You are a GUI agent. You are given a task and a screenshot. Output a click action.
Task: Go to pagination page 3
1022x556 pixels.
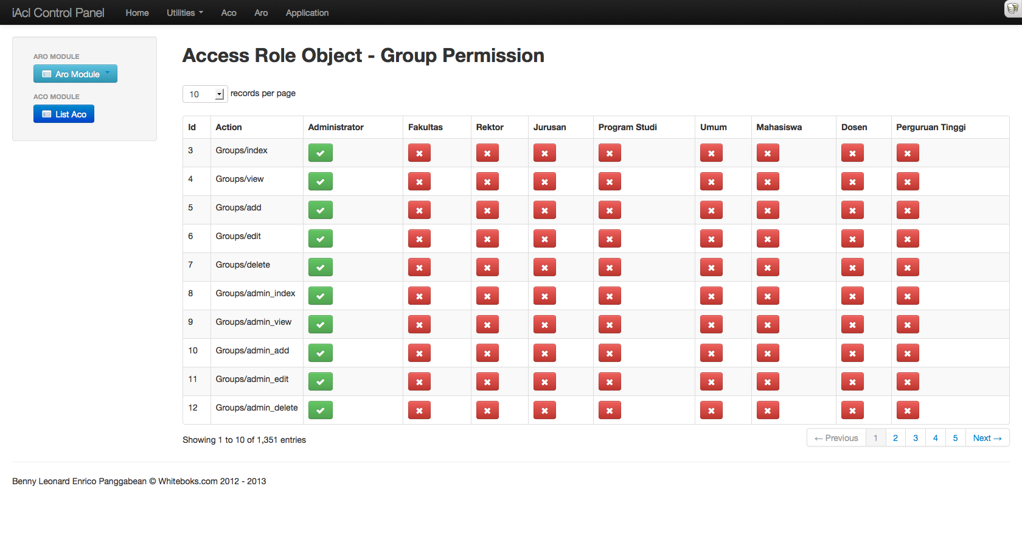point(916,438)
